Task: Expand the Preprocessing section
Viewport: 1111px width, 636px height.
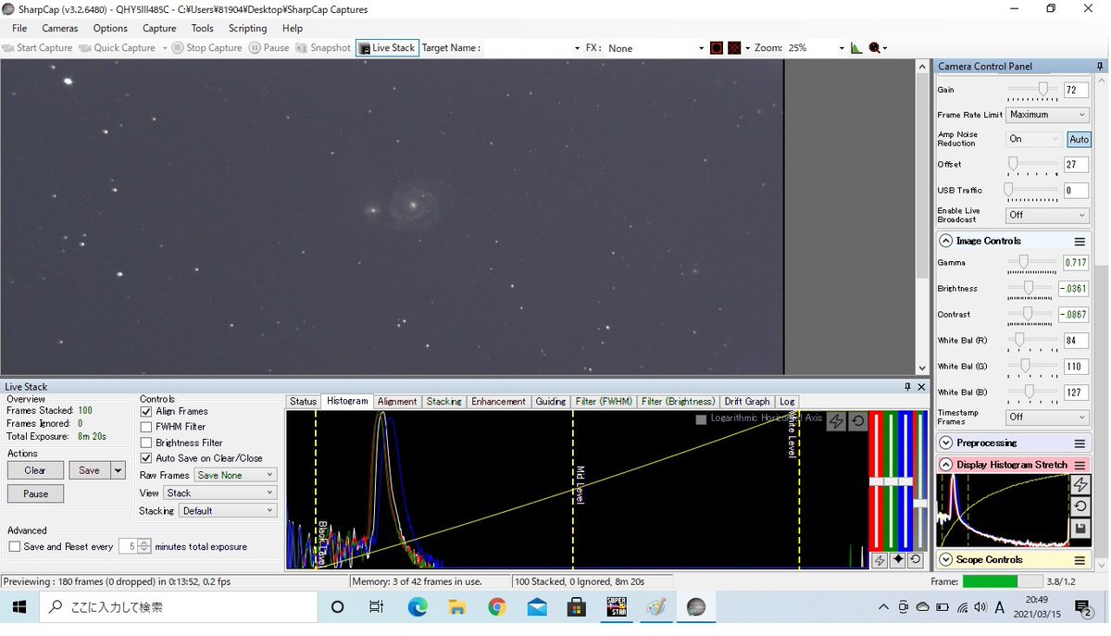Action: point(946,443)
